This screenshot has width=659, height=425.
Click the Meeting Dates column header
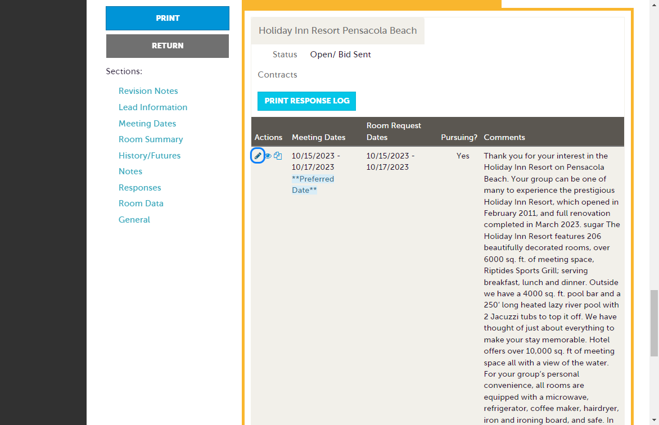click(319, 138)
